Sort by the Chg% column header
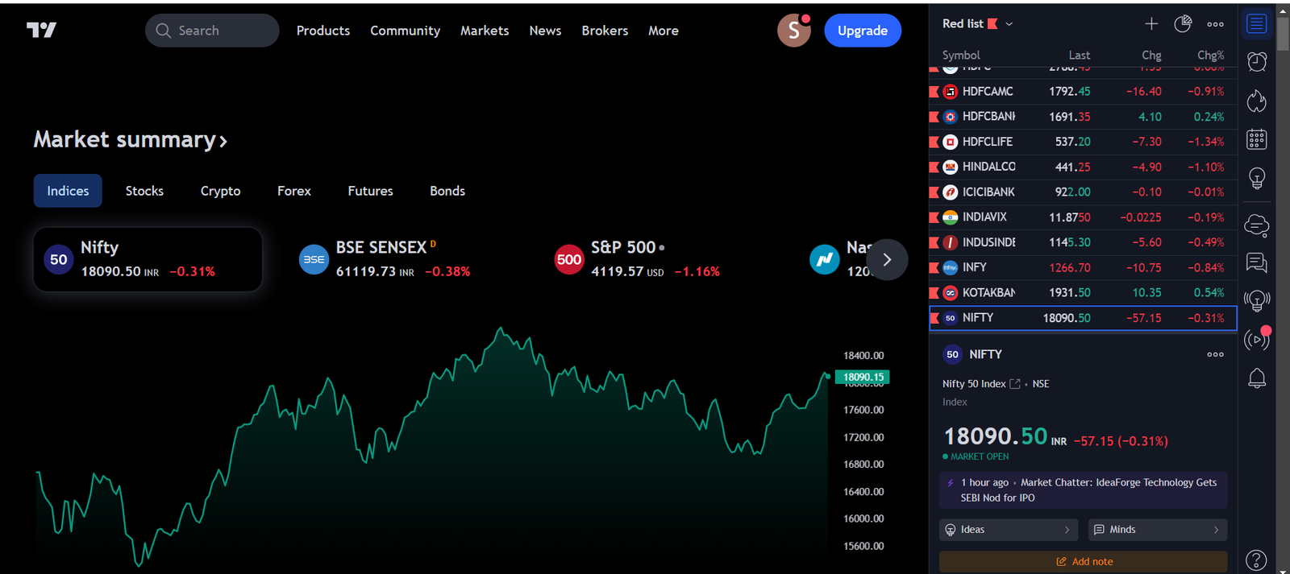Viewport: 1290px width, 574px height. tap(1210, 55)
